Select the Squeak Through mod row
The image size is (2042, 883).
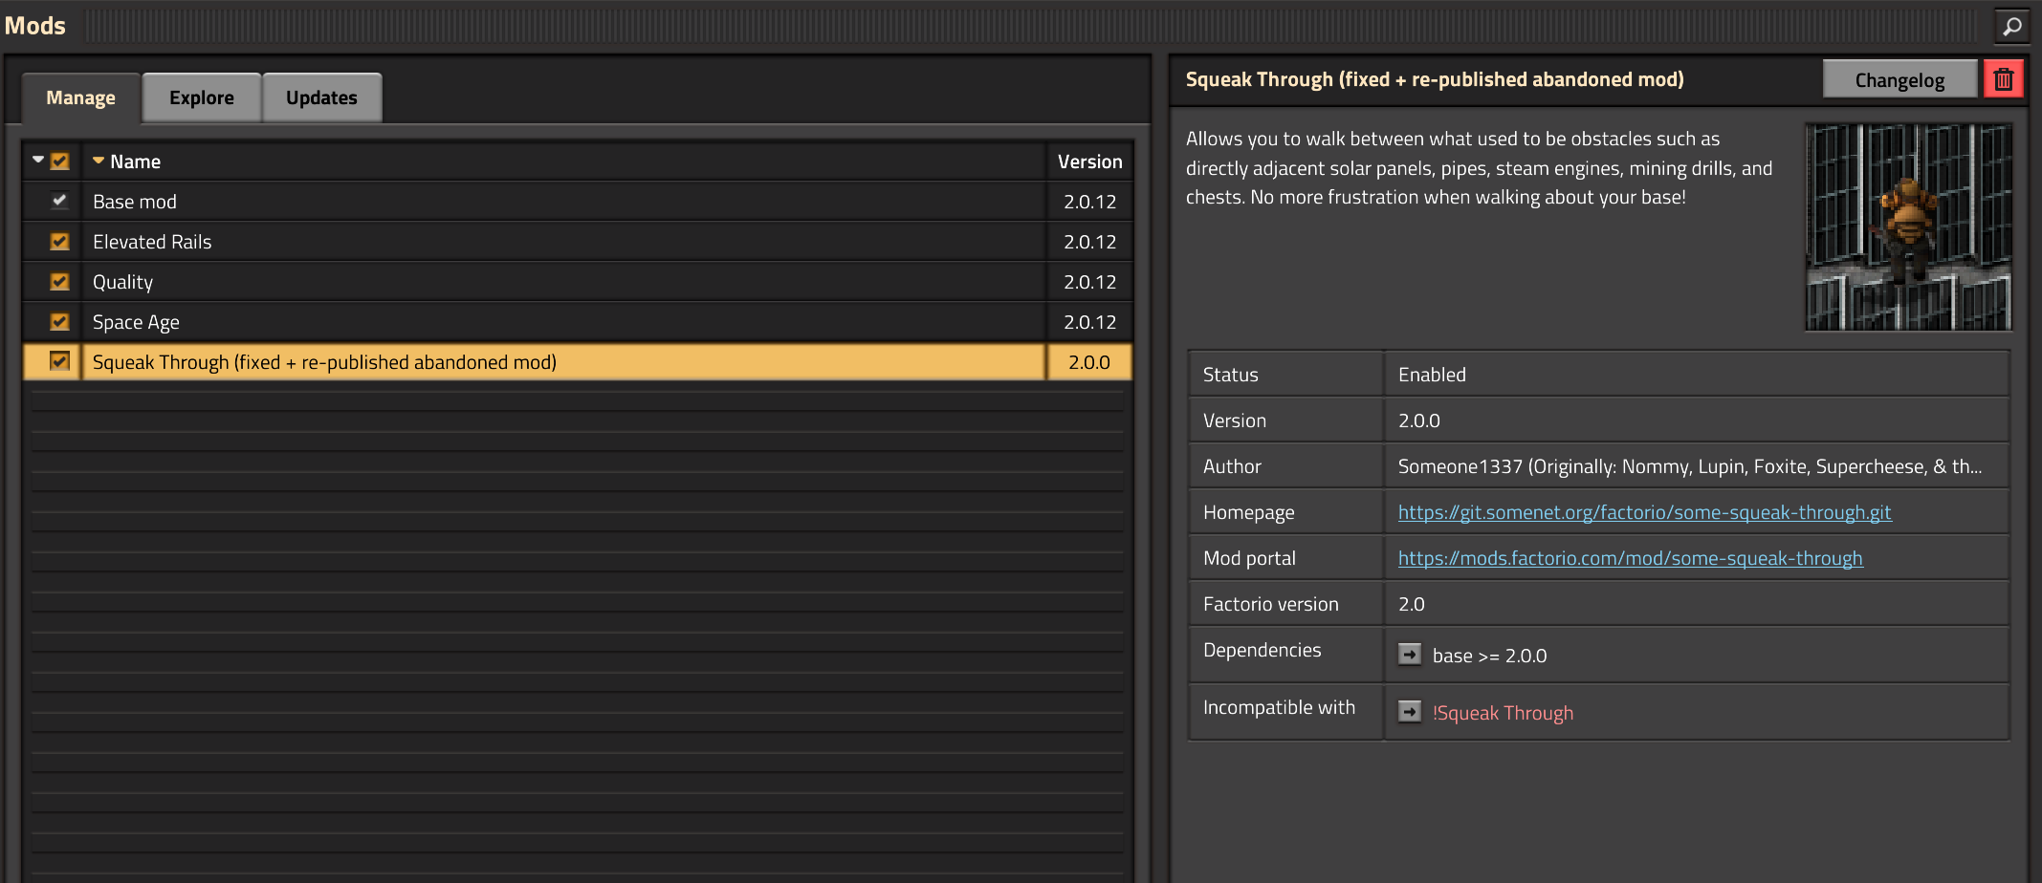click(x=578, y=362)
